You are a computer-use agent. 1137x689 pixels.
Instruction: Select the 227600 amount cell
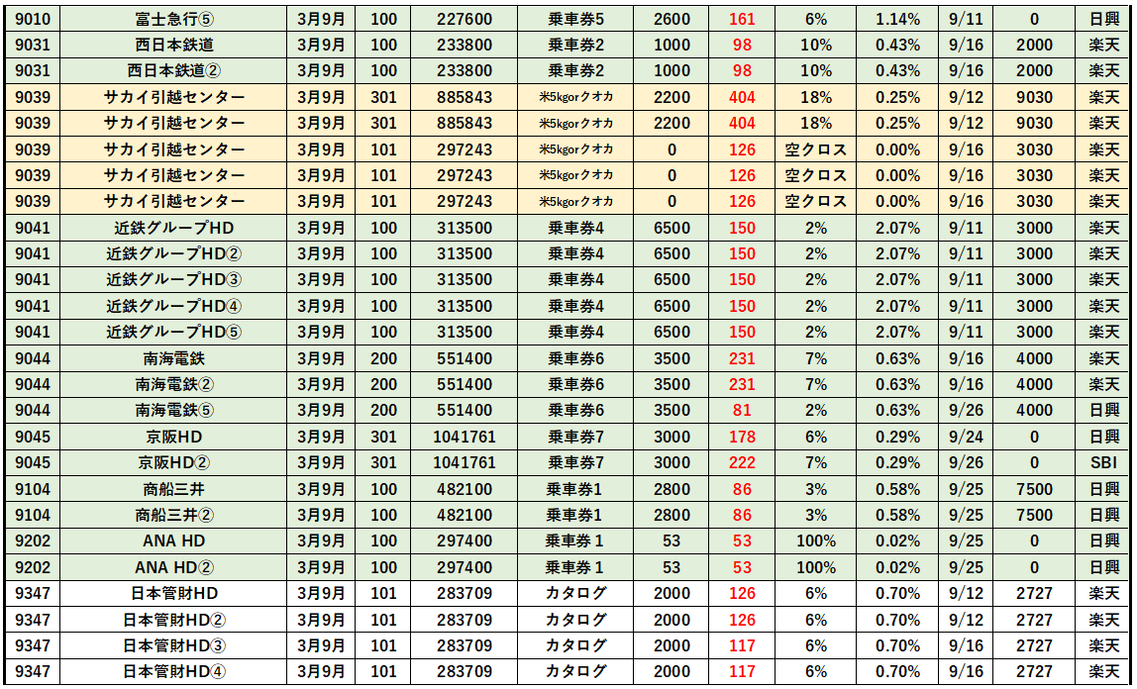465,19
